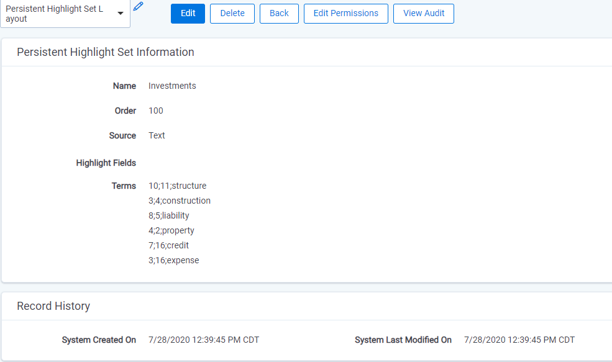The width and height of the screenshot is (612, 362).
Task: Go back with the Back button
Action: click(x=279, y=14)
